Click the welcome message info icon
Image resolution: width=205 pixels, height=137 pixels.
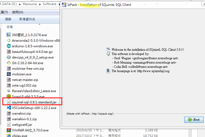click(108, 50)
